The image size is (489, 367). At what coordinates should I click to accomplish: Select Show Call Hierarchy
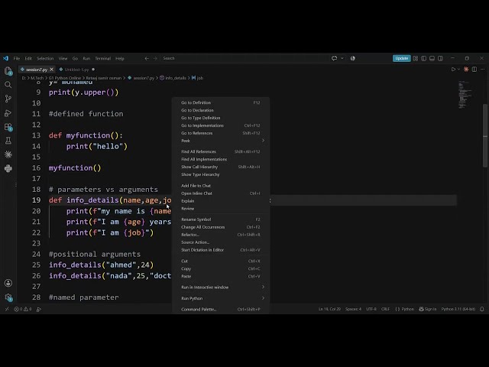[x=221, y=167]
